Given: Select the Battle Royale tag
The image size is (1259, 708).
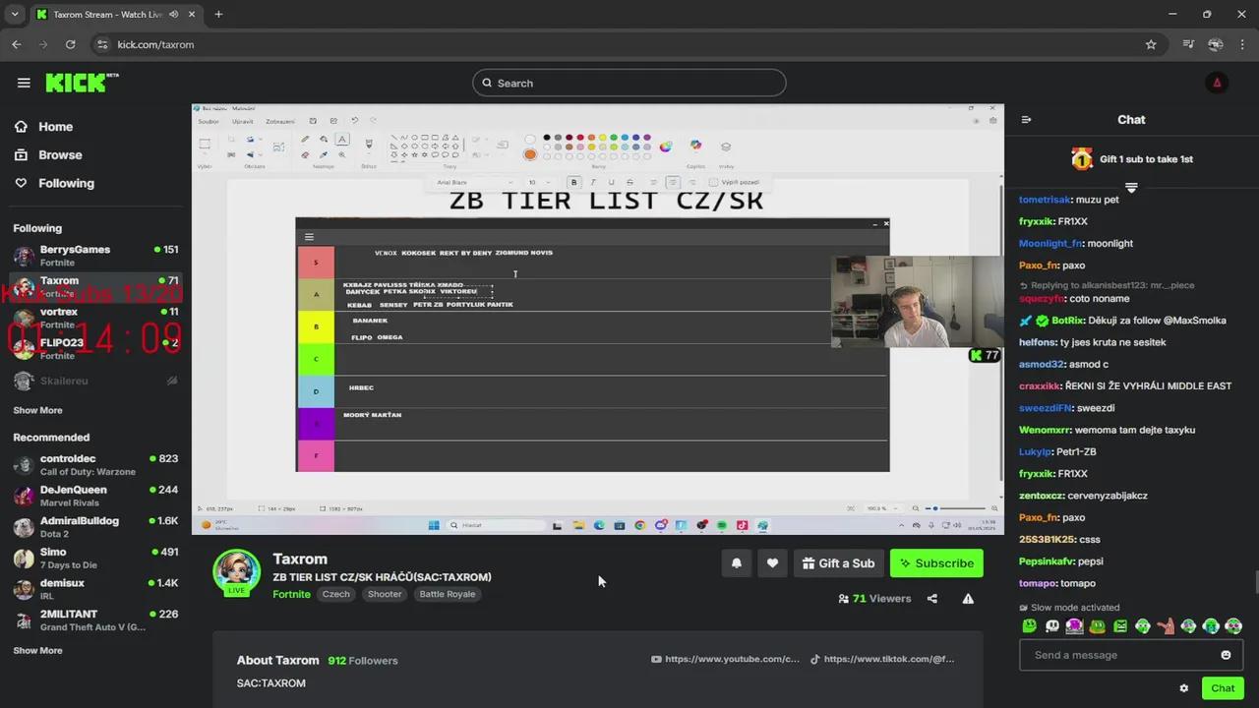Looking at the screenshot, I should tap(448, 595).
